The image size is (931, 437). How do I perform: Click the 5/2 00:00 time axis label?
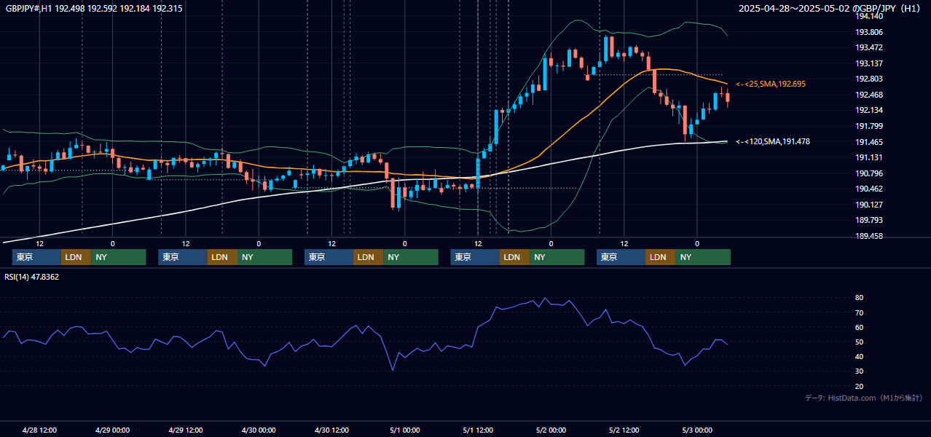[x=551, y=430]
